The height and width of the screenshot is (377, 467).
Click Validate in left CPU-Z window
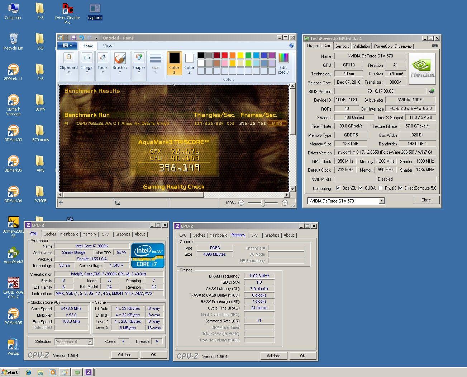coord(124,355)
